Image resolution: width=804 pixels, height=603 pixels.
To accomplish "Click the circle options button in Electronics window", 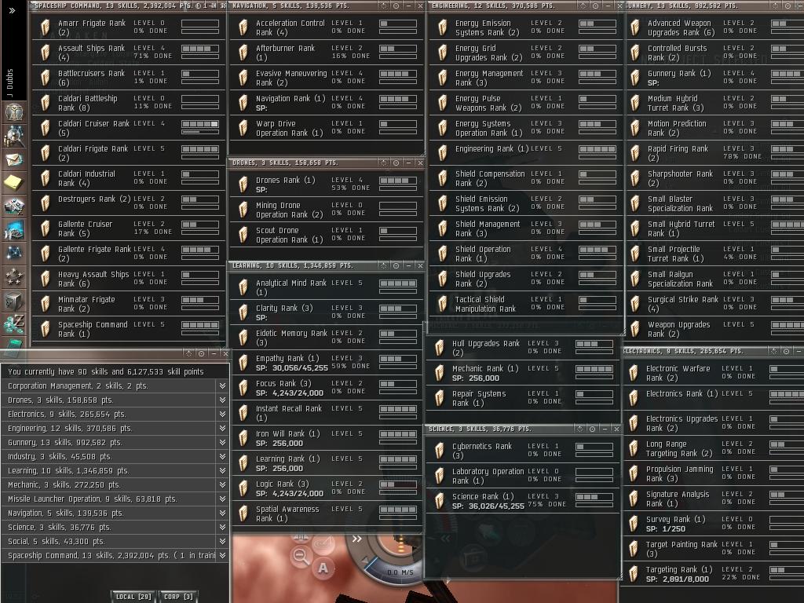I will coord(786,351).
